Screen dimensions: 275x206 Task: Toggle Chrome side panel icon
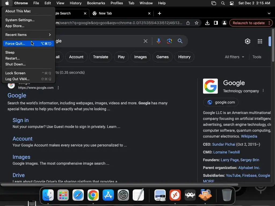coord(216,23)
